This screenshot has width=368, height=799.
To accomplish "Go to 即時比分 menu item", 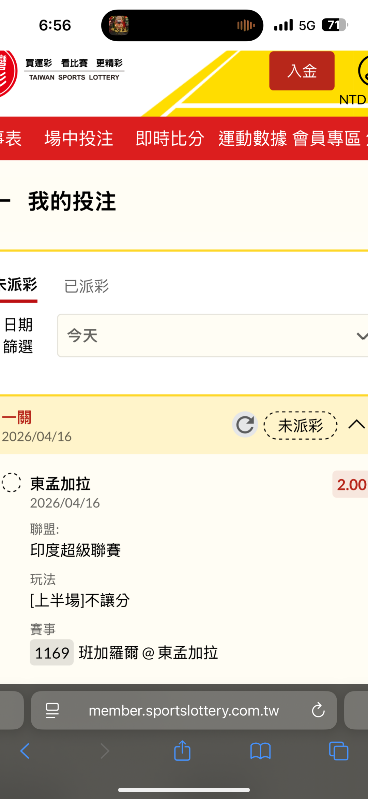I will [x=170, y=138].
